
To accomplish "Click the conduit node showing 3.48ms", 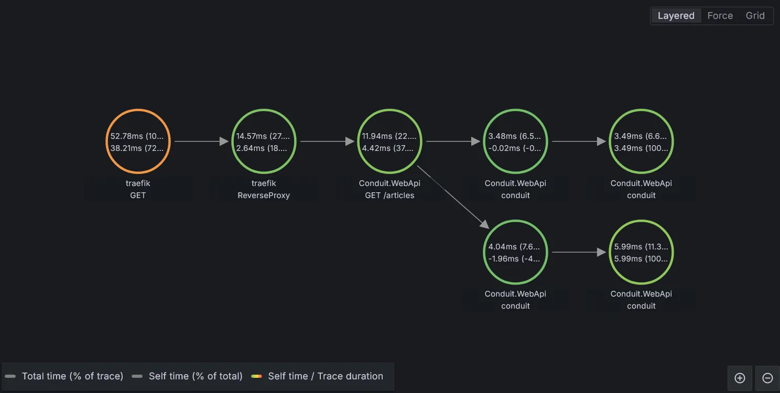I will (x=515, y=141).
